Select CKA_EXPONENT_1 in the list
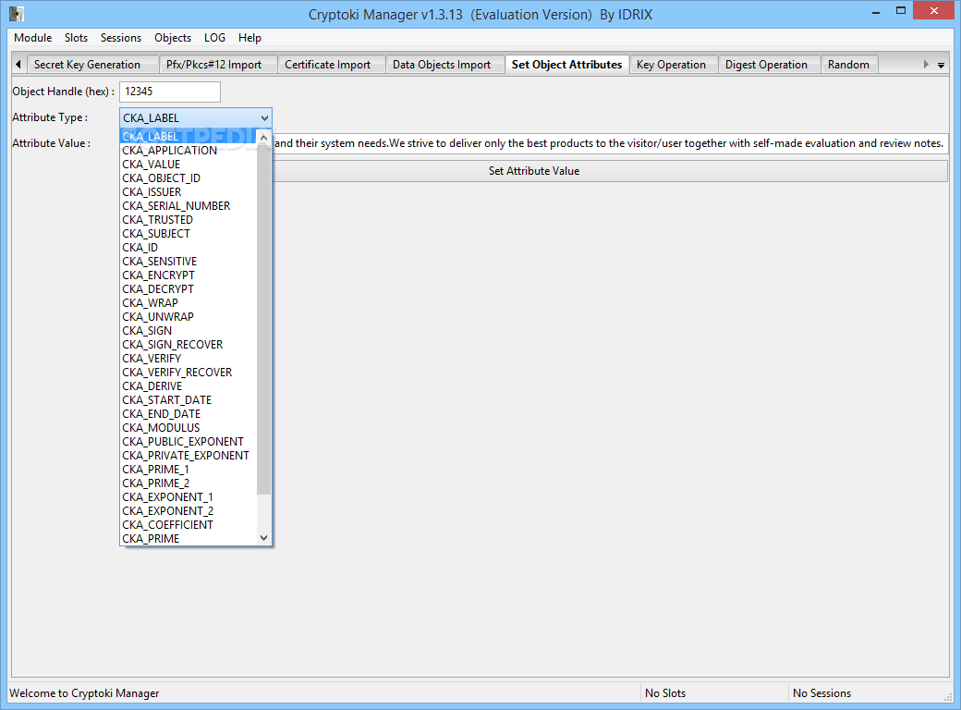 189,496
